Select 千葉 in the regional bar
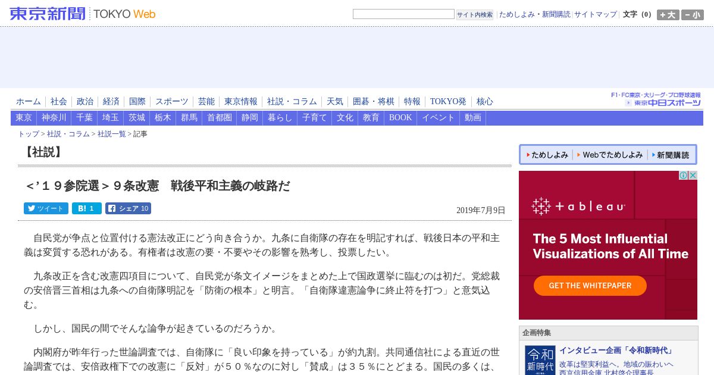Image resolution: width=714 pixels, height=375 pixels. pyautogui.click(x=84, y=118)
